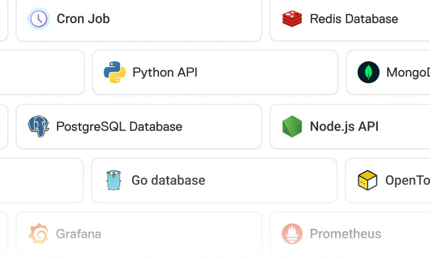This screenshot has width=430, height=280.
Task: Click the empty card left of Go database
Action: pos(42,180)
